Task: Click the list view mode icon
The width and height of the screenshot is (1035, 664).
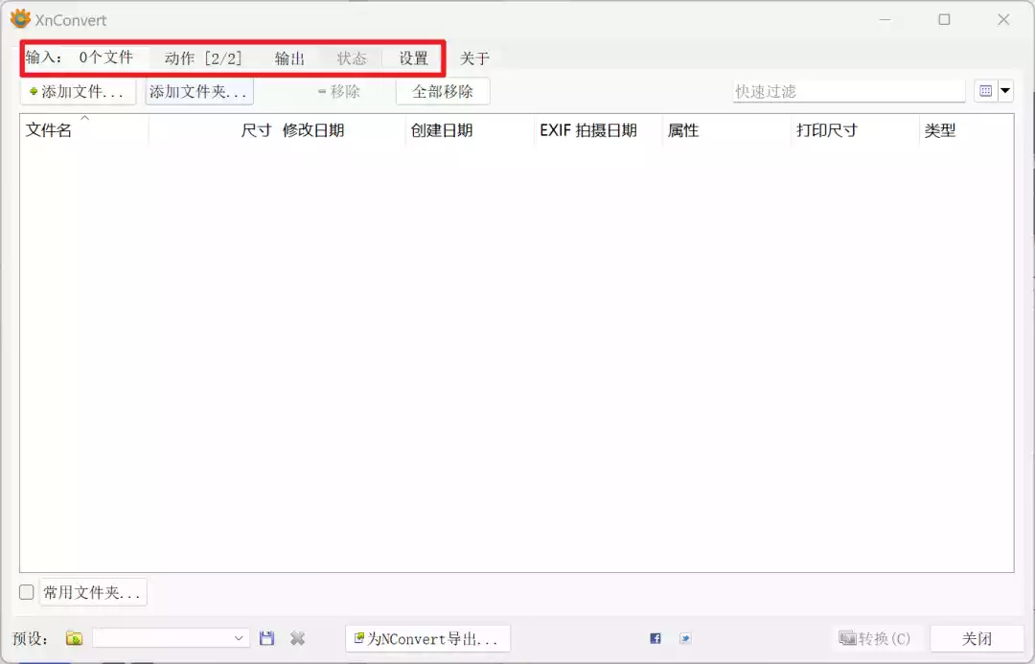Action: click(985, 91)
